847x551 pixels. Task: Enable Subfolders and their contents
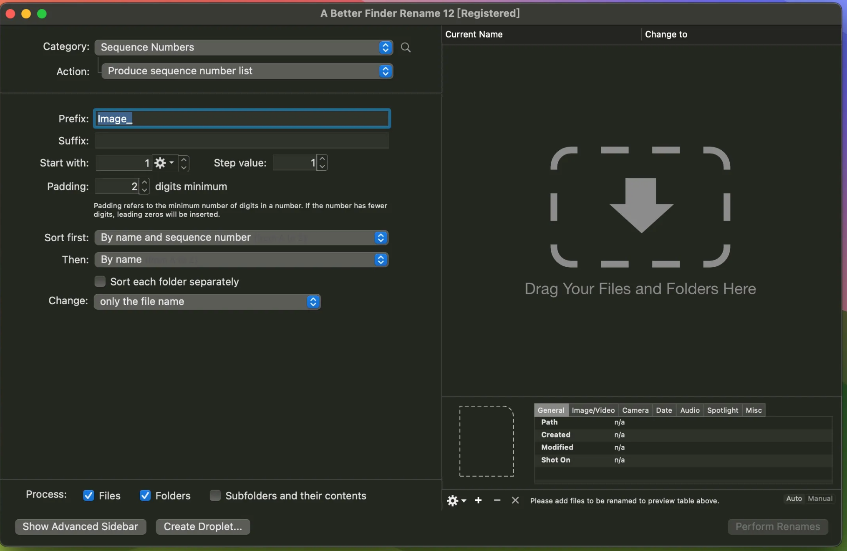coord(215,495)
